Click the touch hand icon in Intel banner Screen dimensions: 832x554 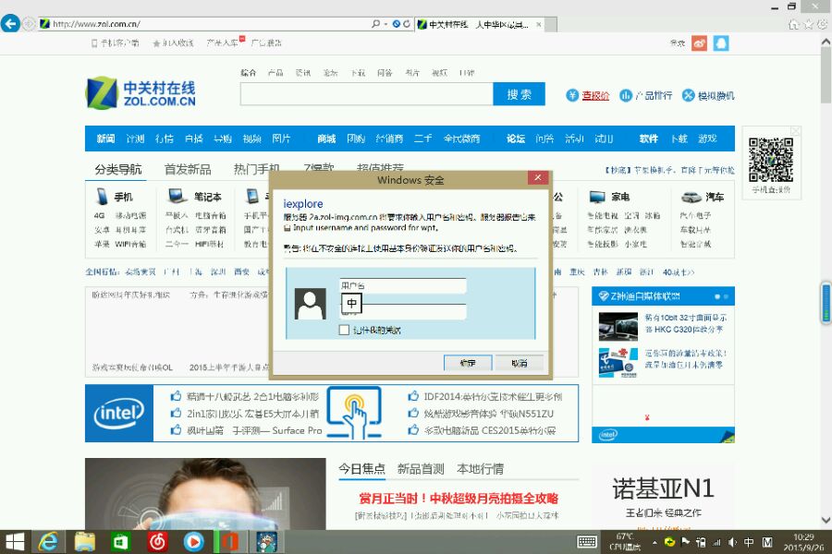(x=354, y=413)
